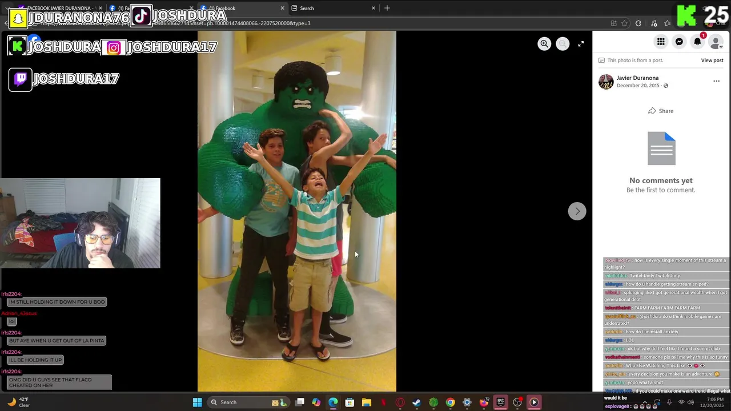The width and height of the screenshot is (731, 411).
Task: Open the Facebook account profile menu
Action: click(x=716, y=42)
